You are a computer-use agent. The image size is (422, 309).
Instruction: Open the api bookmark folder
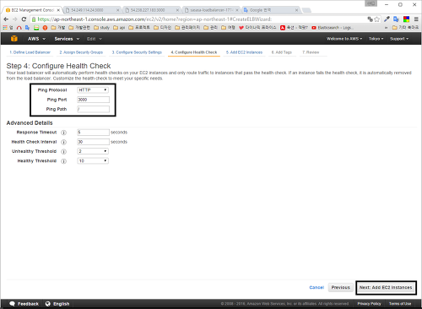(119, 28)
